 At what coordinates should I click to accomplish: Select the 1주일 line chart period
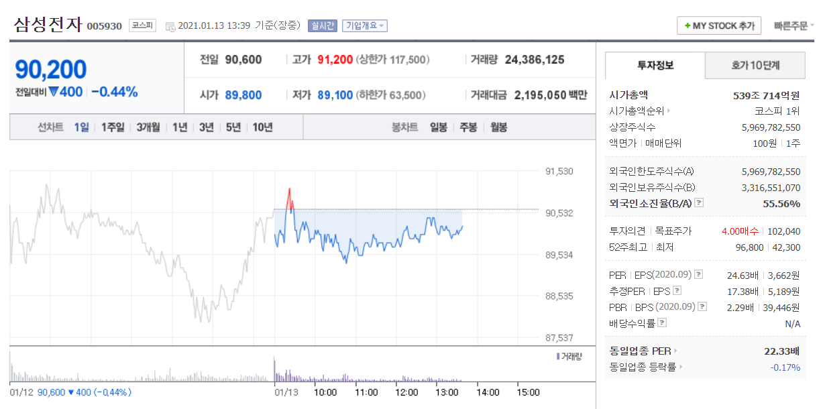pyautogui.click(x=113, y=127)
